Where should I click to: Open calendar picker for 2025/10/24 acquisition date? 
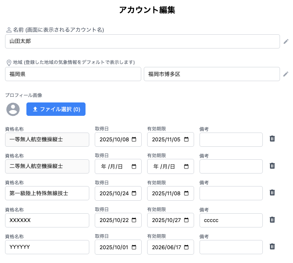[x=134, y=194]
